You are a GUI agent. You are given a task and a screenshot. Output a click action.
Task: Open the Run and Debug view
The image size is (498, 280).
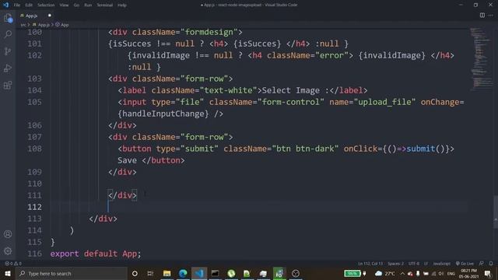pos(8,68)
